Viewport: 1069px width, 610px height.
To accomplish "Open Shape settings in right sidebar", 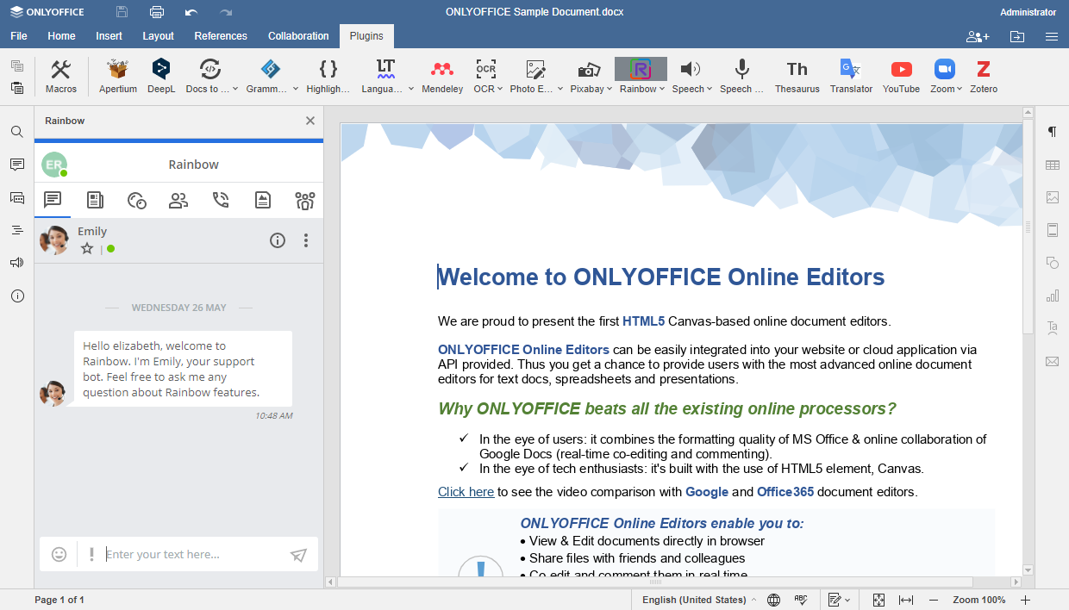I will [1052, 263].
